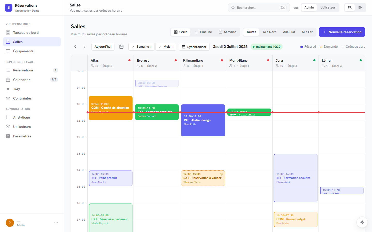Switch to Timeline view
Screen dimensions: 372x232
203,32
